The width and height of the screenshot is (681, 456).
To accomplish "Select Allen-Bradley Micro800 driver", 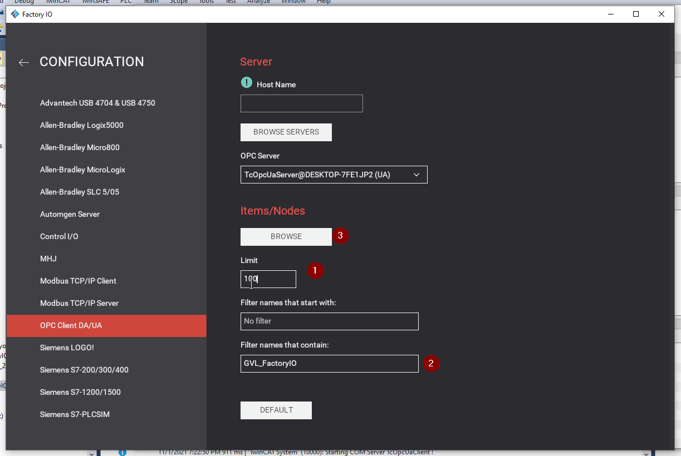I will pyautogui.click(x=106, y=147).
